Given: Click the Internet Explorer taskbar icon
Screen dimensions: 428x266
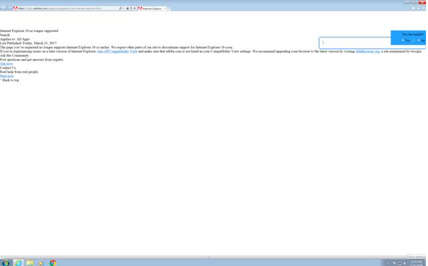Looking at the screenshot, I should (x=18, y=263).
